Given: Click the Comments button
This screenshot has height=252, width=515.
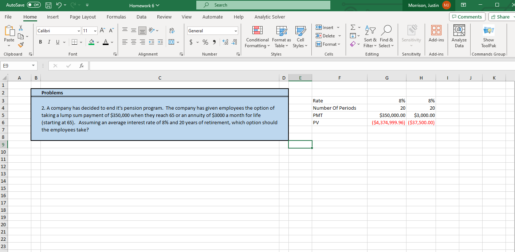Looking at the screenshot, I should coord(467,17).
